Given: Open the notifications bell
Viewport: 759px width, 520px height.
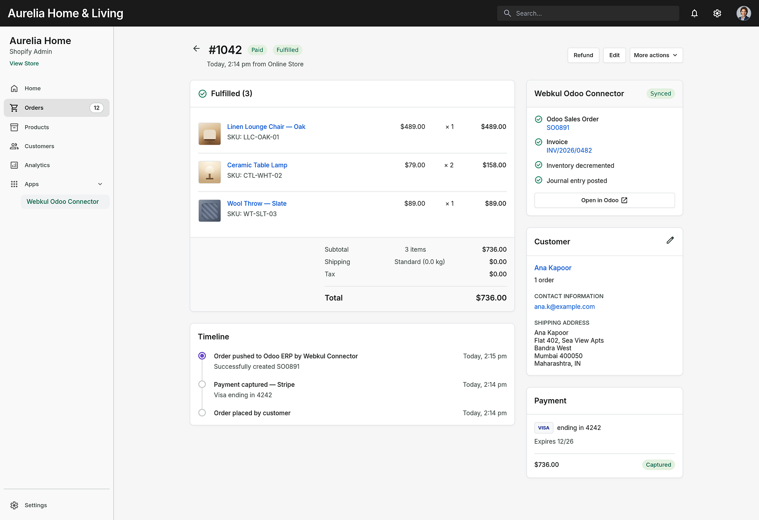Looking at the screenshot, I should [x=694, y=13].
